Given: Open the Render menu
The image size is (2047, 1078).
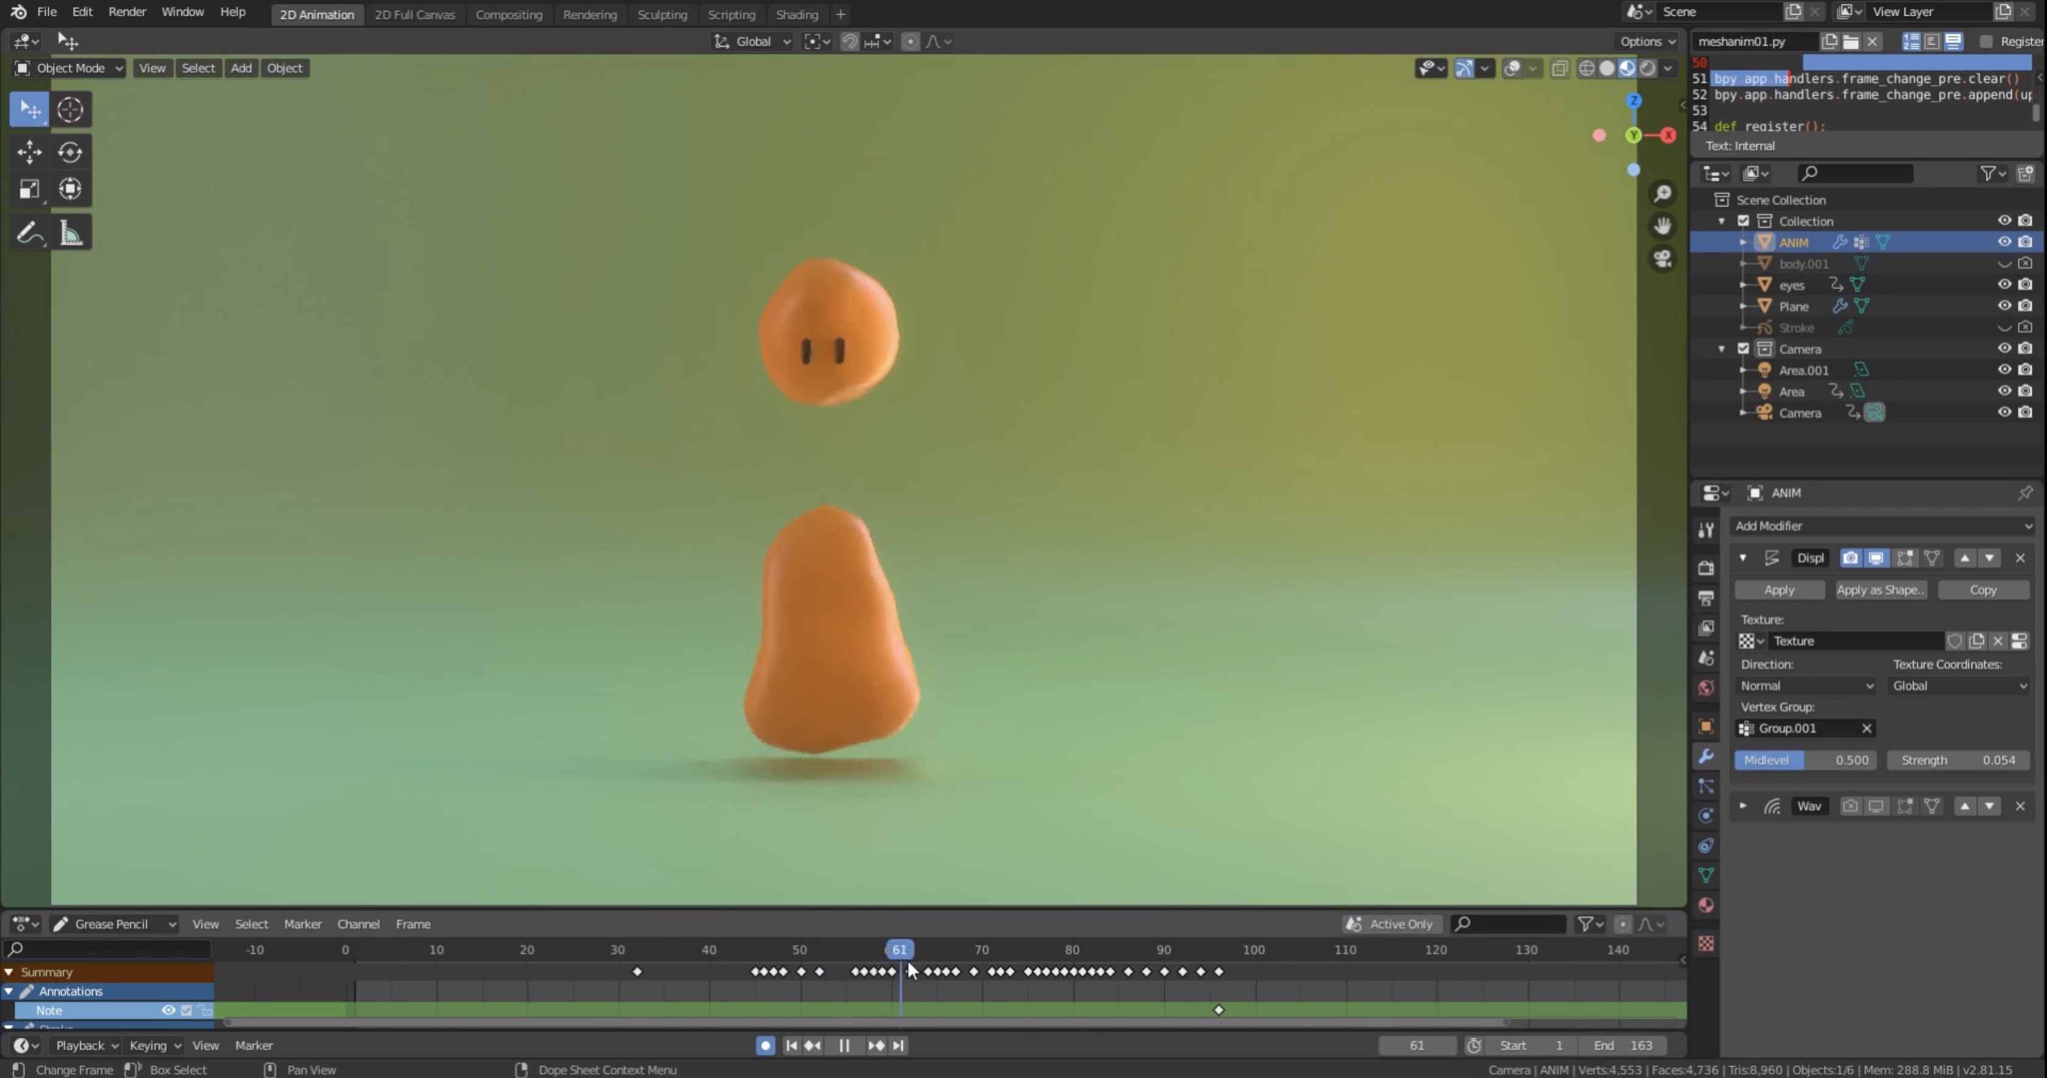Looking at the screenshot, I should 127,12.
